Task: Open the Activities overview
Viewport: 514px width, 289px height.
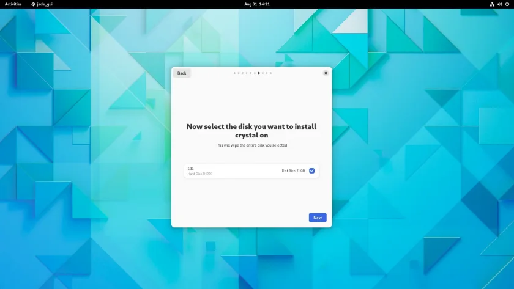Action: (x=13, y=4)
